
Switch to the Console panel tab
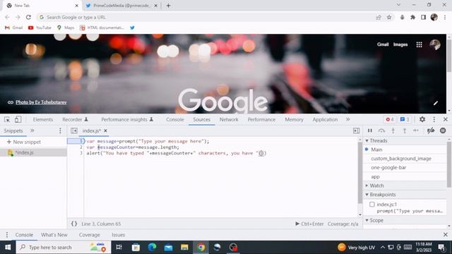coord(174,119)
